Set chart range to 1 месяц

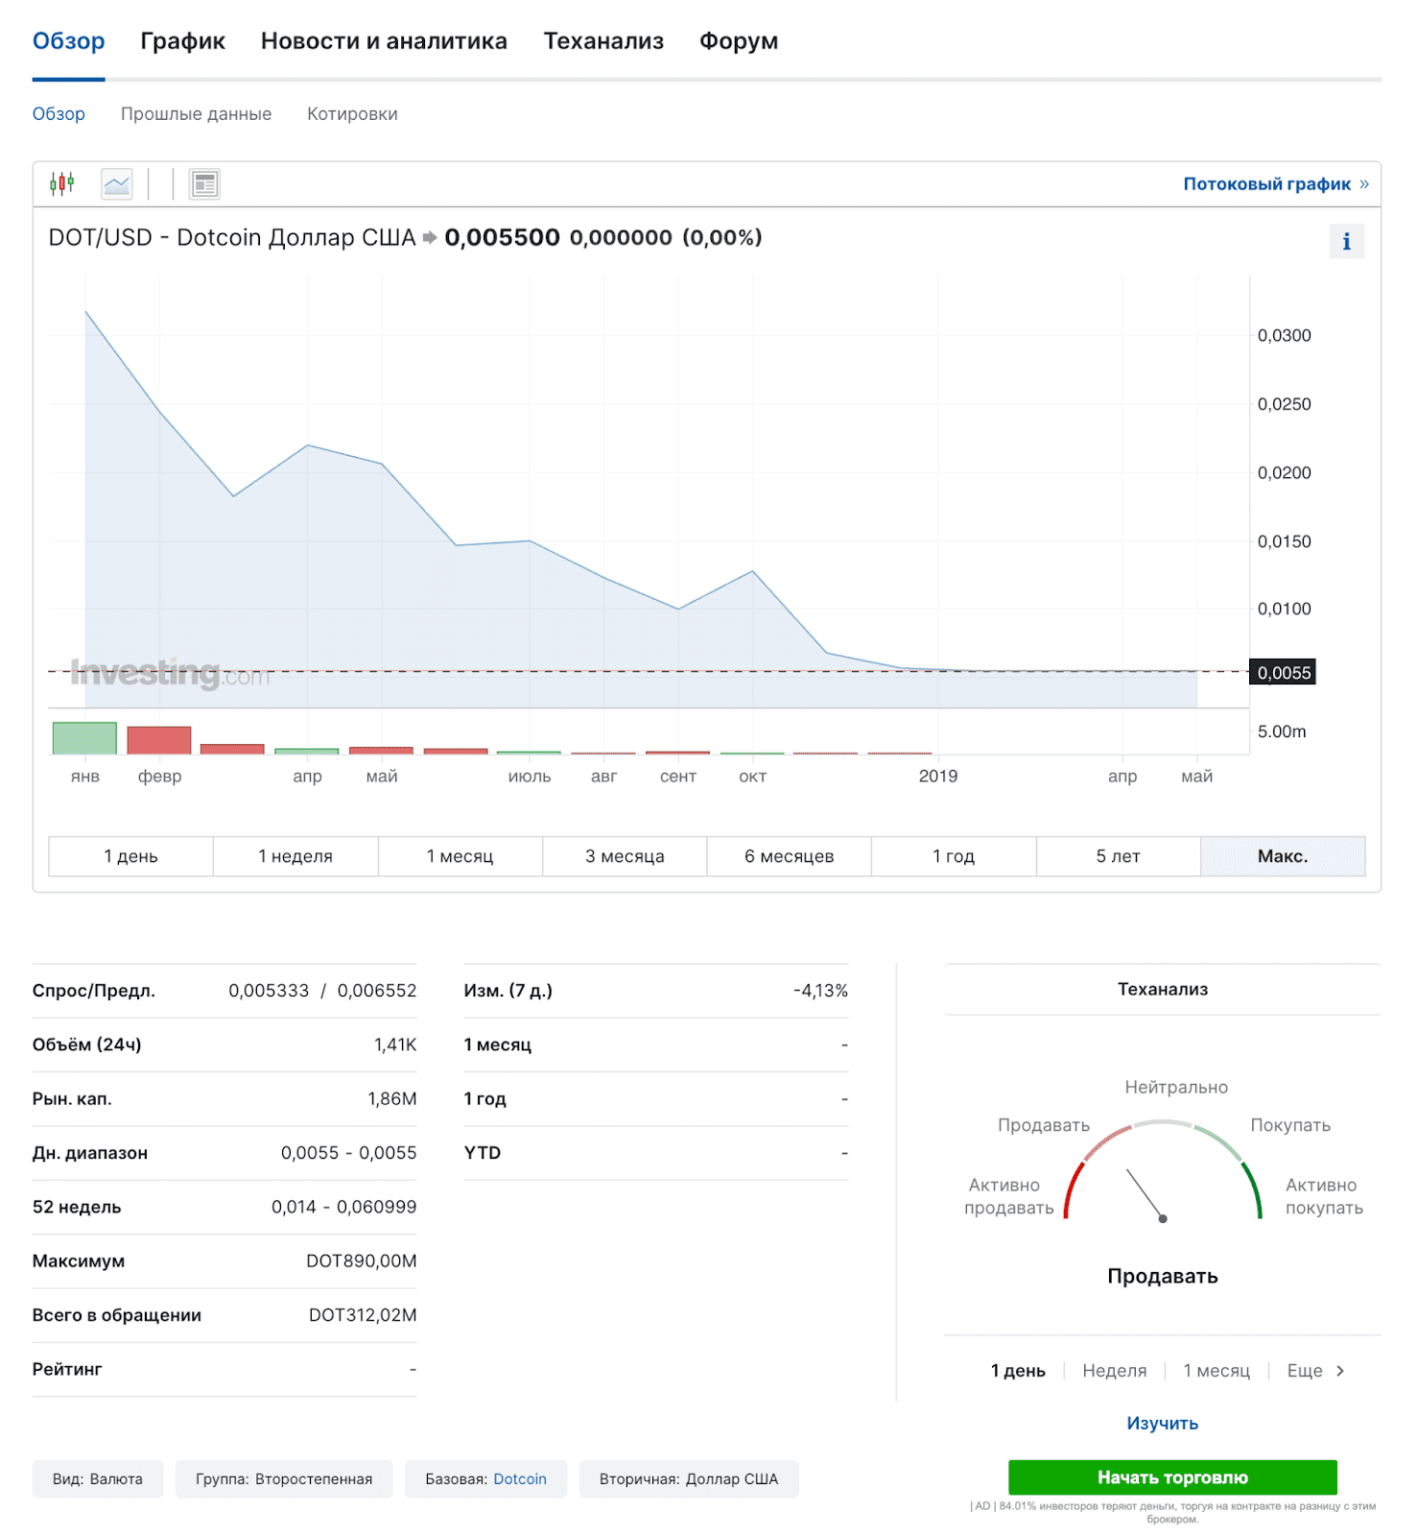(461, 856)
